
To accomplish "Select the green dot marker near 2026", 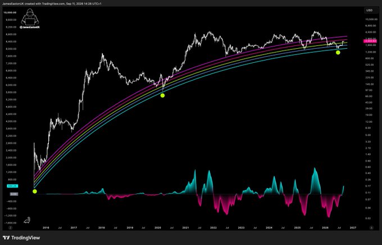I will [338, 52].
